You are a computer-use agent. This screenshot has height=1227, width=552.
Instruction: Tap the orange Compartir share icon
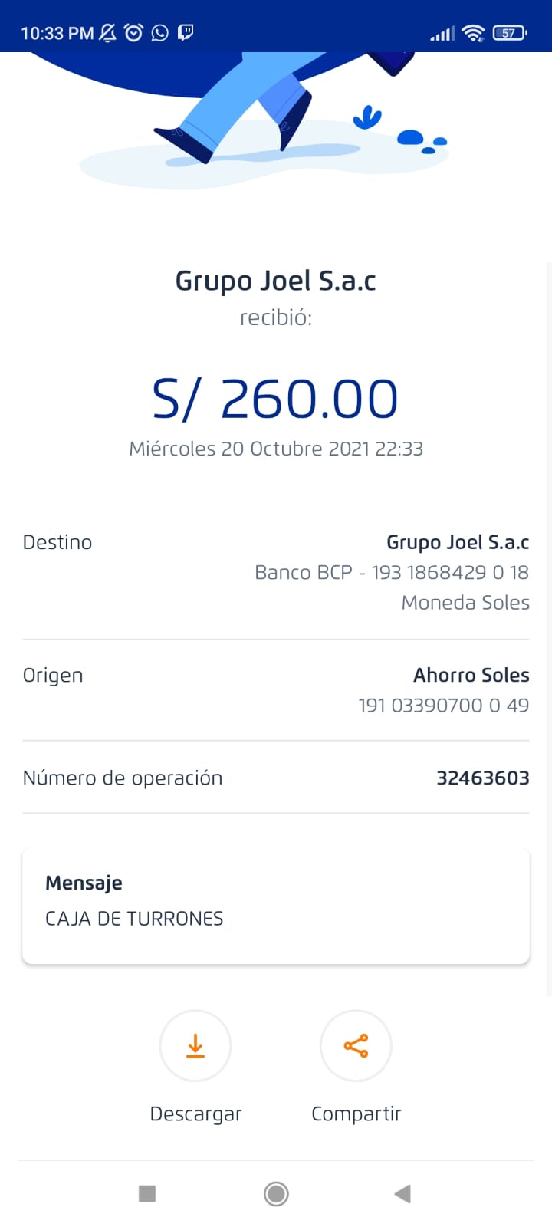[x=356, y=1045]
